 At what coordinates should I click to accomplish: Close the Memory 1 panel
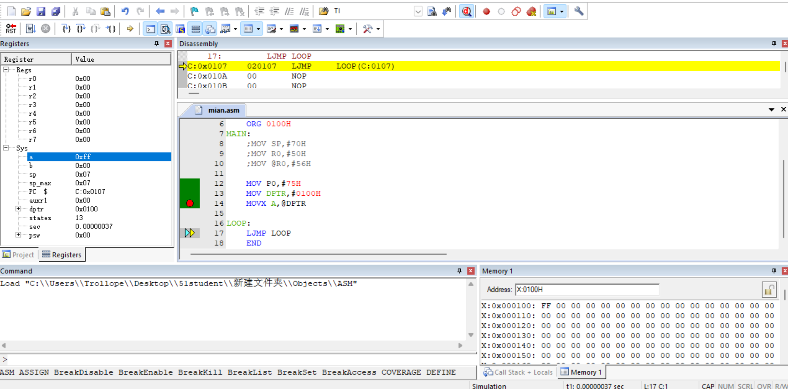pos(785,271)
